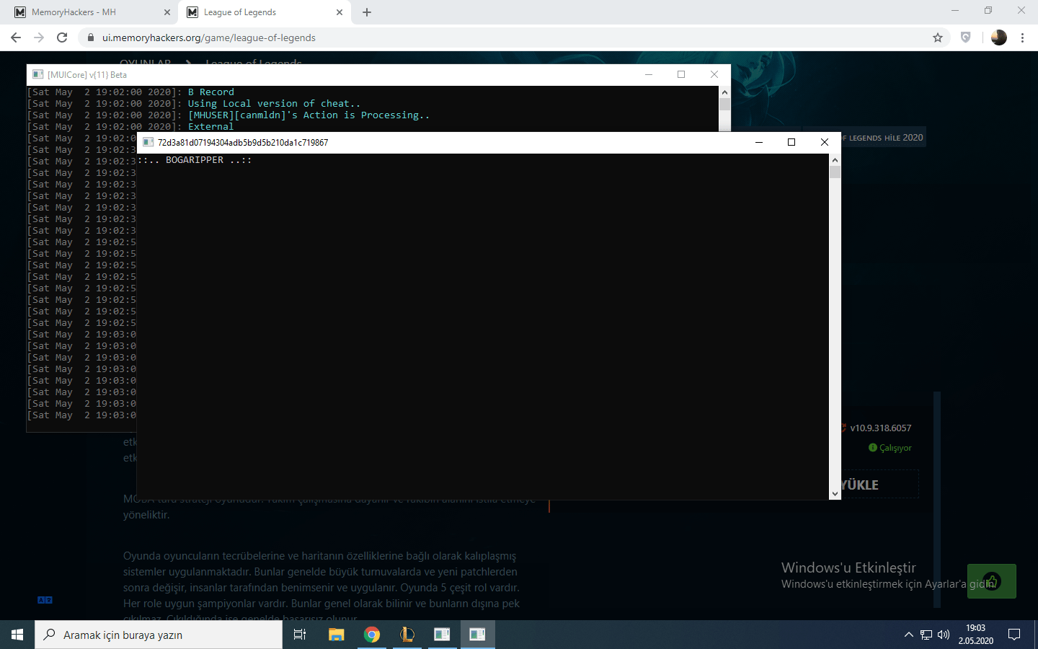Open the Windows Start menu
Image resolution: width=1038 pixels, height=649 pixels.
(x=17, y=635)
